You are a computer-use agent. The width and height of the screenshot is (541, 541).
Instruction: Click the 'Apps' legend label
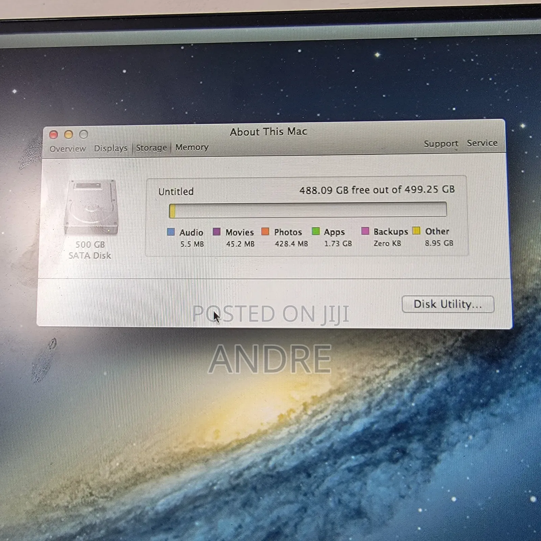coord(334,232)
